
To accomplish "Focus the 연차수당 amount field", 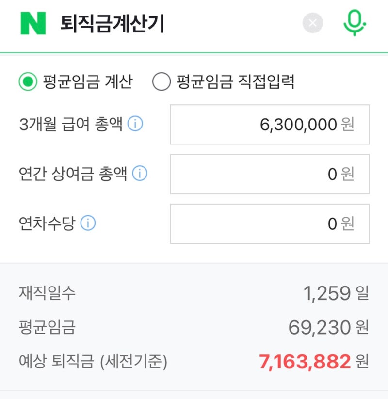I will click(x=270, y=223).
